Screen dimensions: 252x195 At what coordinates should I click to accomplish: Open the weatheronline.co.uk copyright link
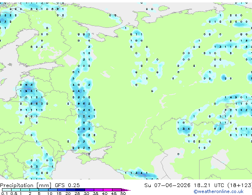pyautogui.click(x=218, y=191)
